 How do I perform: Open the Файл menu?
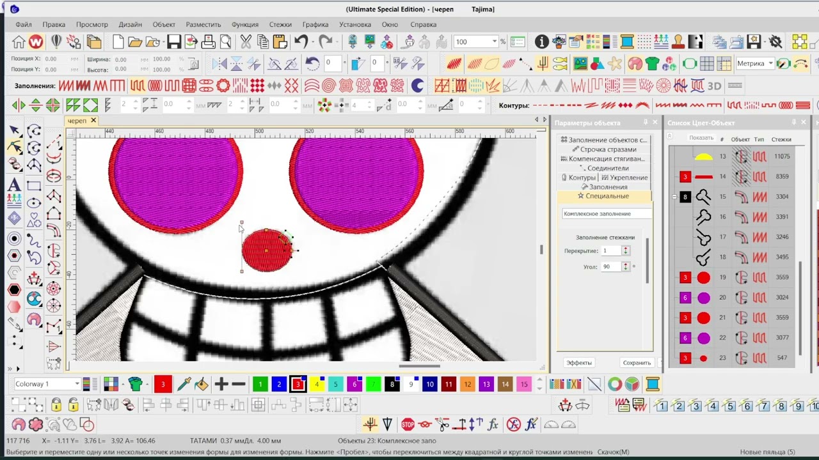point(24,24)
